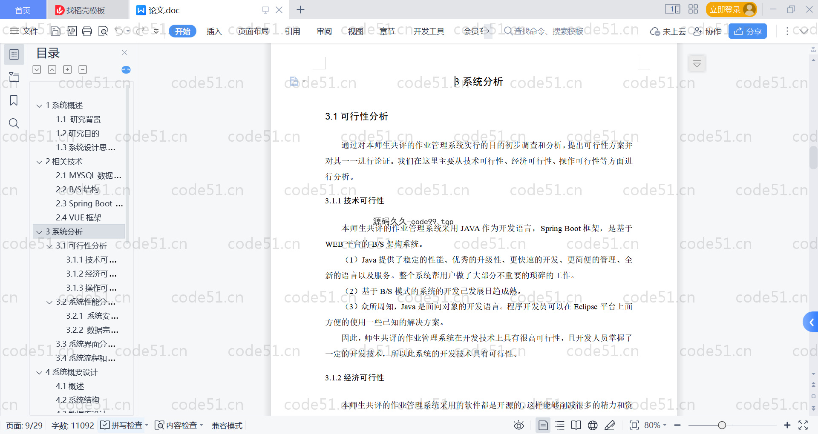Toggle writing mode pen icon
818x434 pixels.
point(610,425)
